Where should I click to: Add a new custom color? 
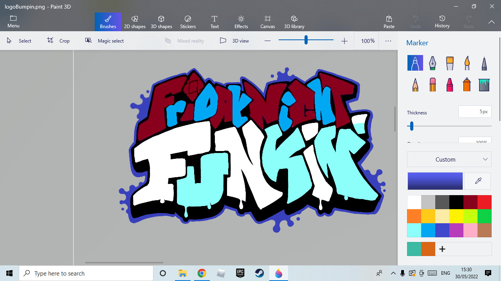pos(442,249)
